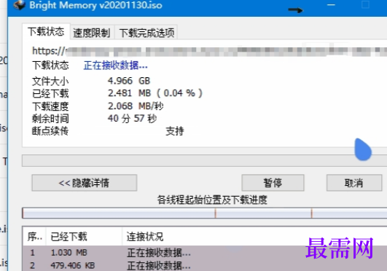Select thread row 2 with 479.406 KB

(x=205, y=265)
